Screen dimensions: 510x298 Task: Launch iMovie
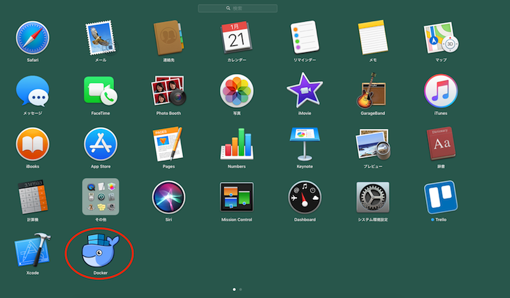pos(305,91)
